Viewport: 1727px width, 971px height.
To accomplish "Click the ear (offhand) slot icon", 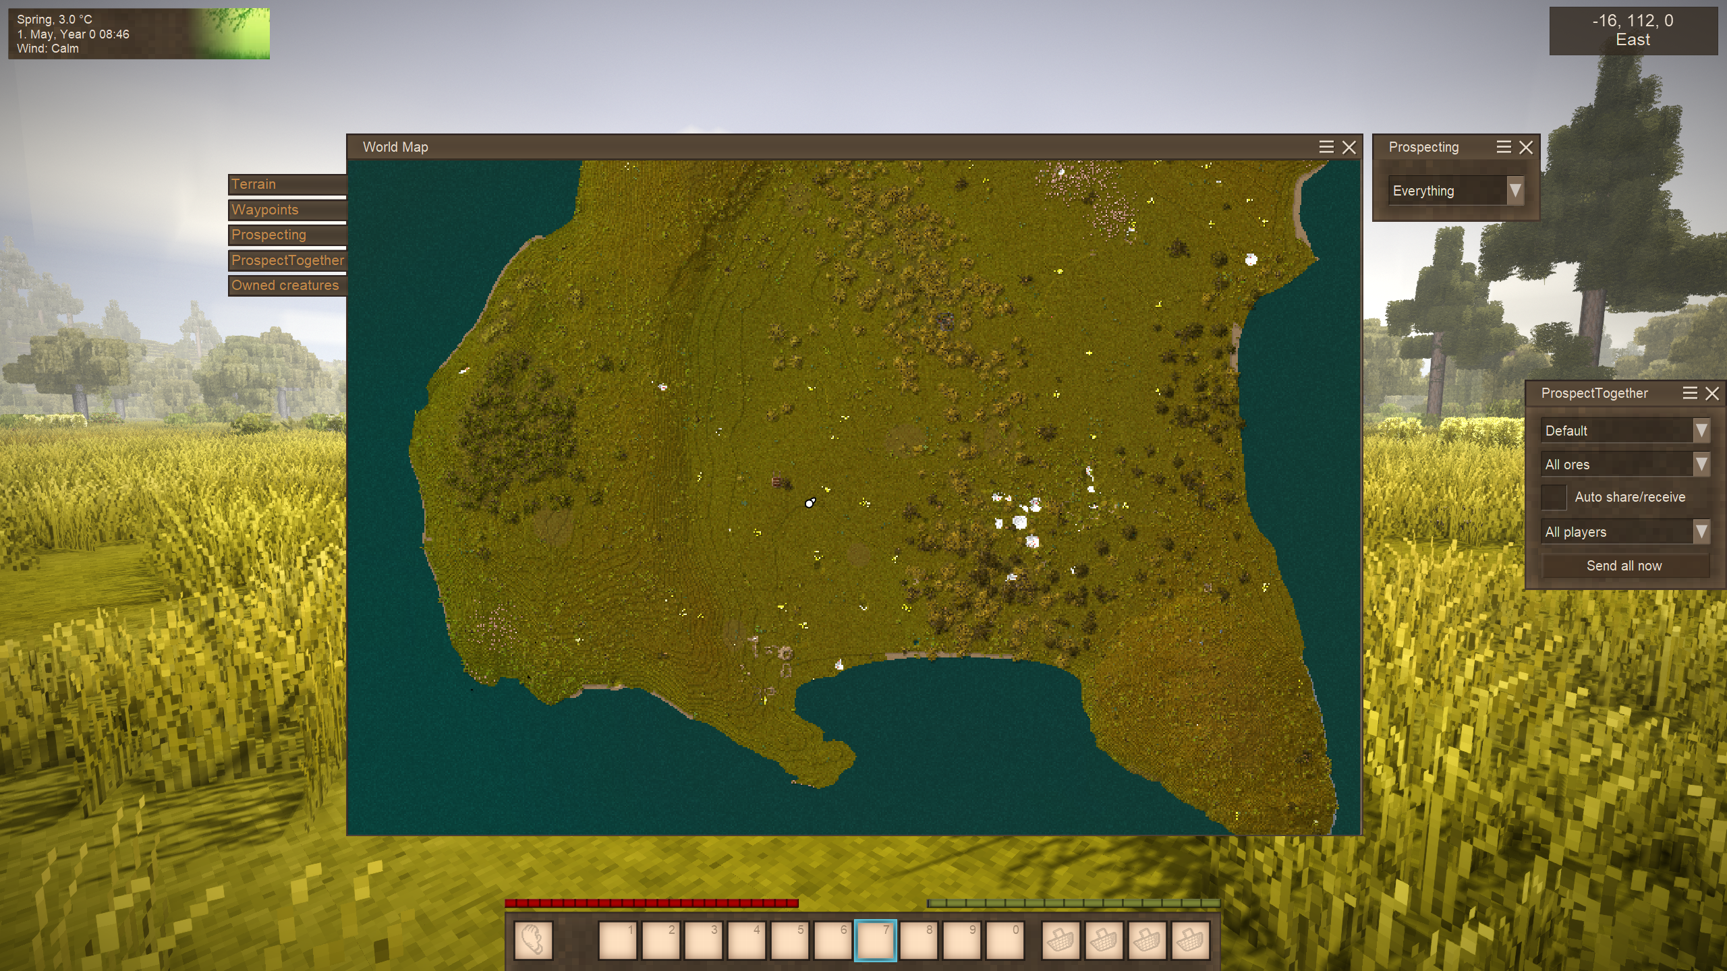I will [533, 940].
